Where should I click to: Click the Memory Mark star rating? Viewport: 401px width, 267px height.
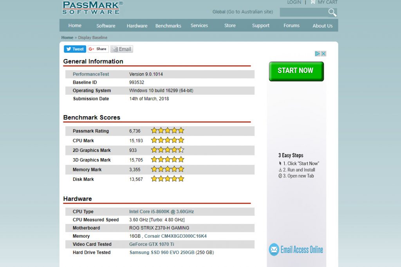168,169
